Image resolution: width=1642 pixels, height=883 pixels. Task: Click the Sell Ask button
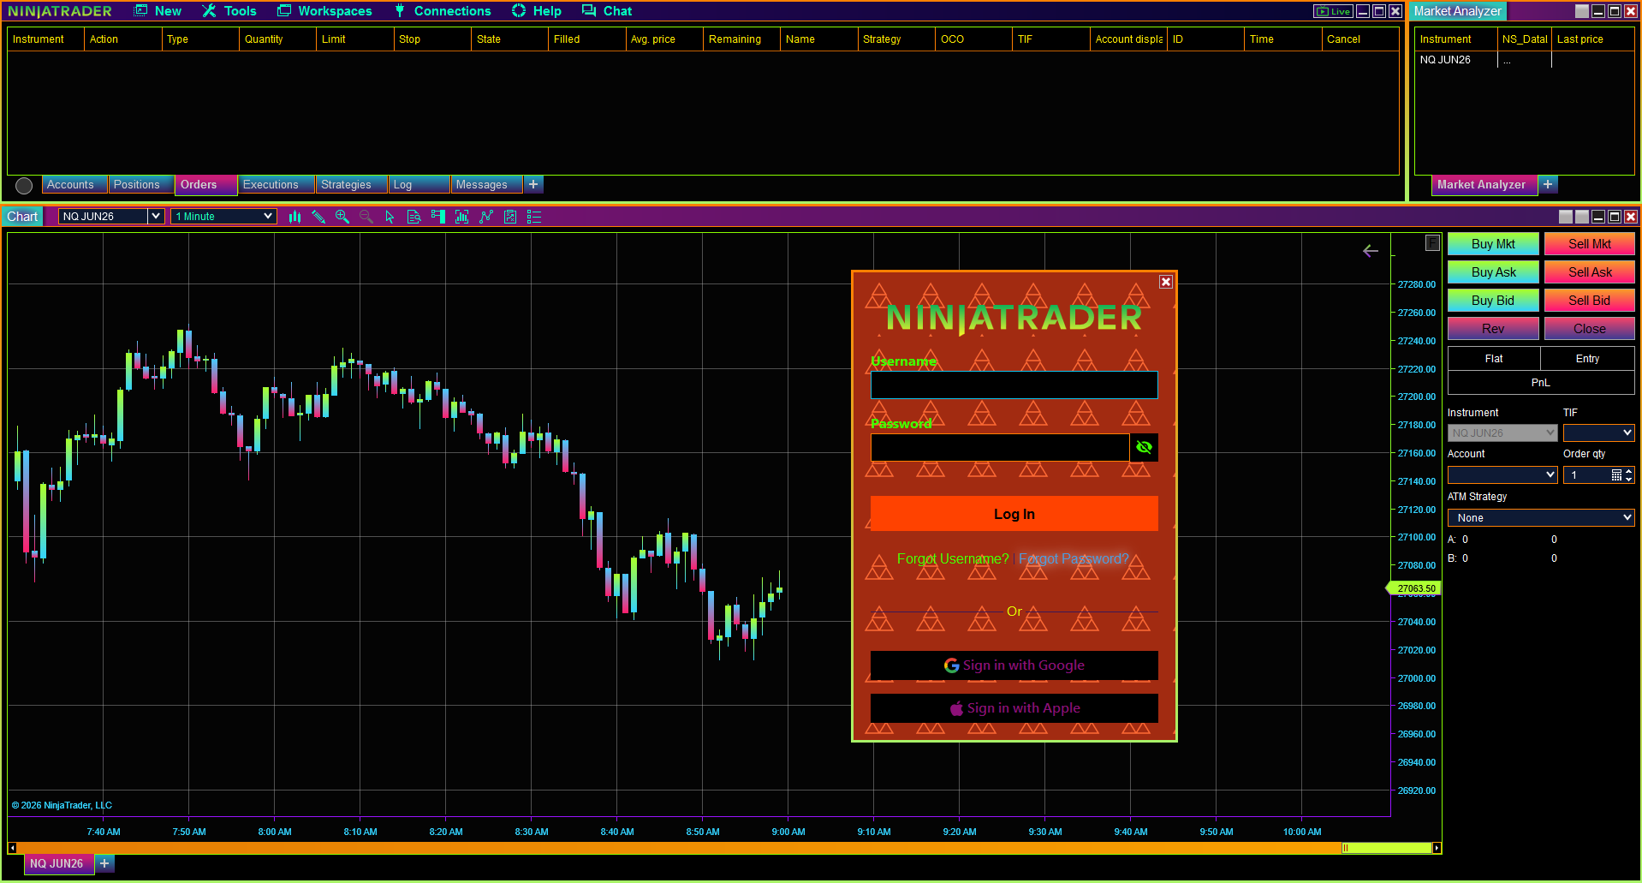(1590, 272)
